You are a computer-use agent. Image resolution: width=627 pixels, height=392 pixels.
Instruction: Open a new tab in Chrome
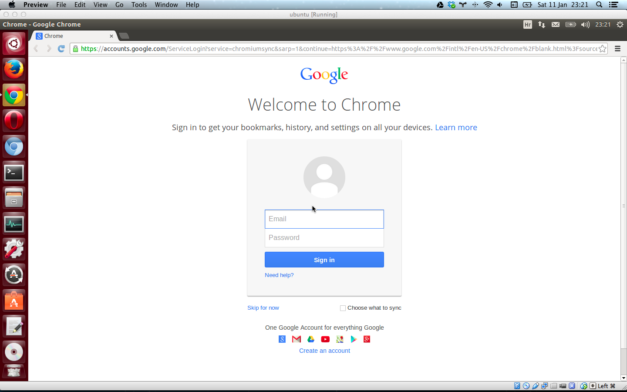pyautogui.click(x=124, y=36)
